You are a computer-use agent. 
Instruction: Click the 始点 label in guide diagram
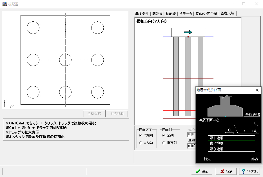[x=208, y=159]
